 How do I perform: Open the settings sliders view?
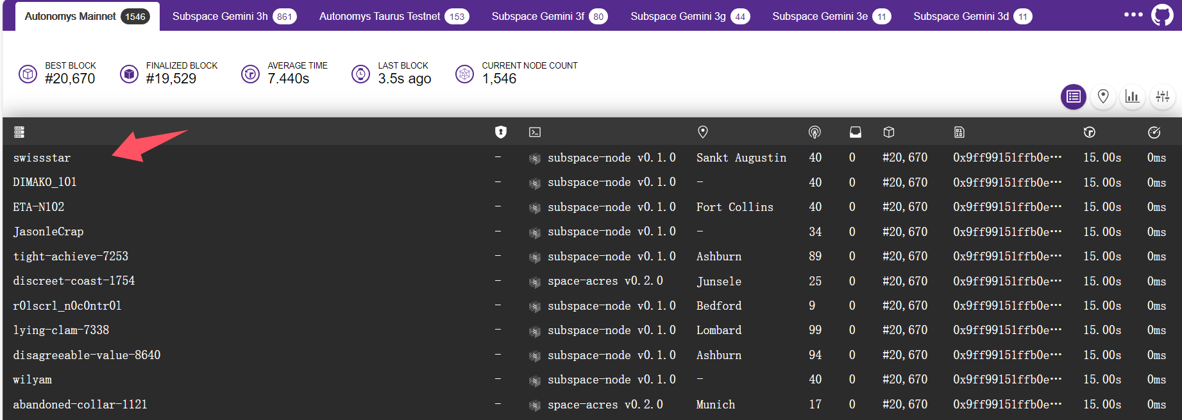click(x=1162, y=97)
